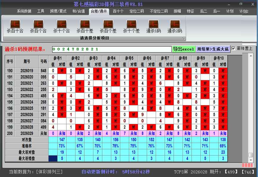Switch to the 定位二码 tab
Image resolution: width=258 pixels, height=177 pixels.
[x=137, y=11]
